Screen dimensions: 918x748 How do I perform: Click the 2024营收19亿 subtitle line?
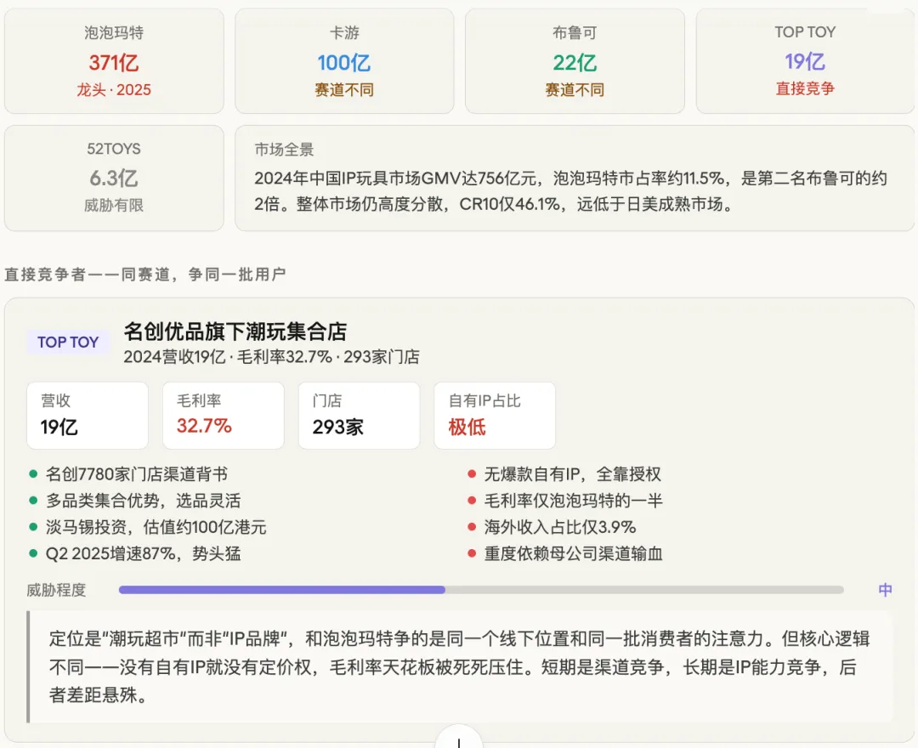272,357
